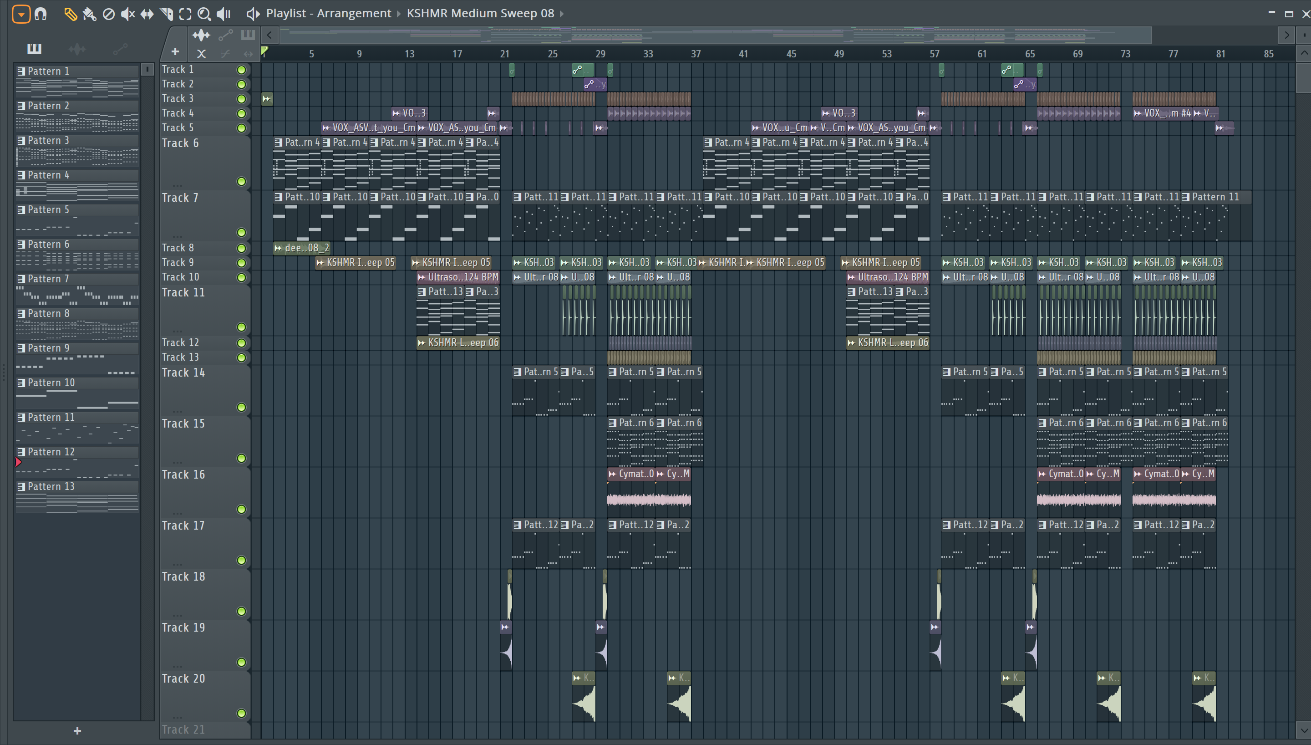Mute Track 1 using its green light

point(241,70)
